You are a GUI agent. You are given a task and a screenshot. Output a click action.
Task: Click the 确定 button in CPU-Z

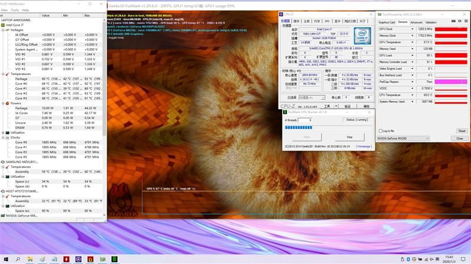[366, 106]
